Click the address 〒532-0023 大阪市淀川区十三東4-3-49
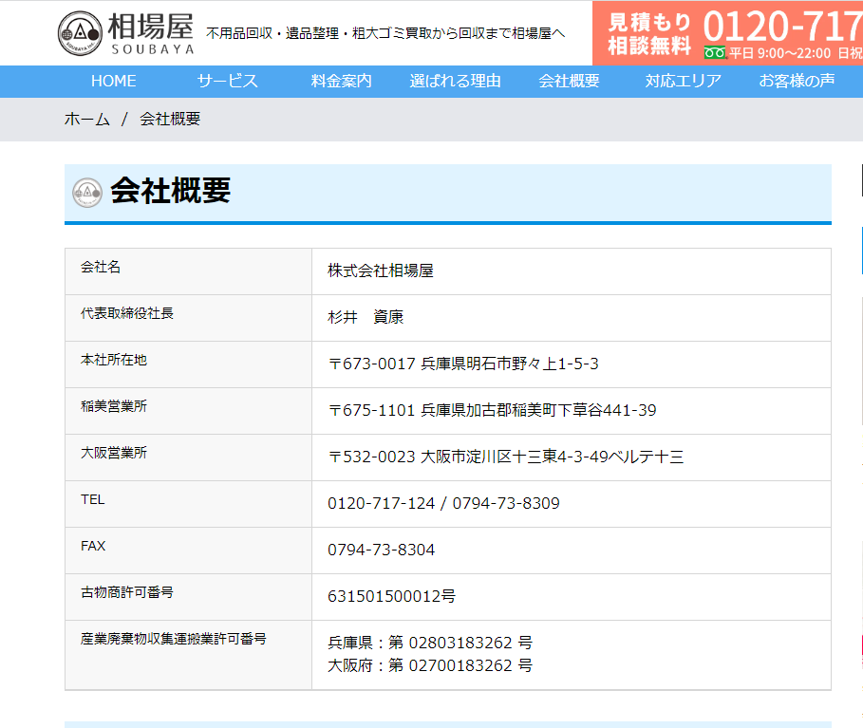 [x=505, y=457]
